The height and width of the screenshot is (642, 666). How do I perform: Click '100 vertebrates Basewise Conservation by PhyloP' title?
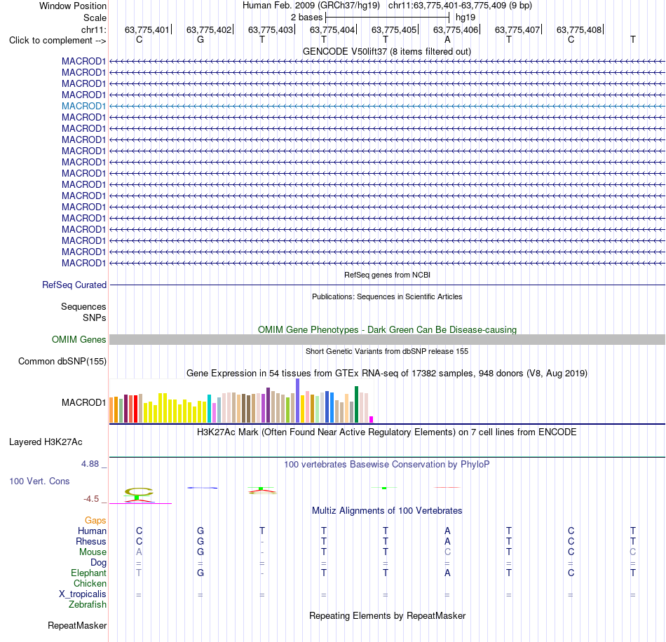pos(386,465)
